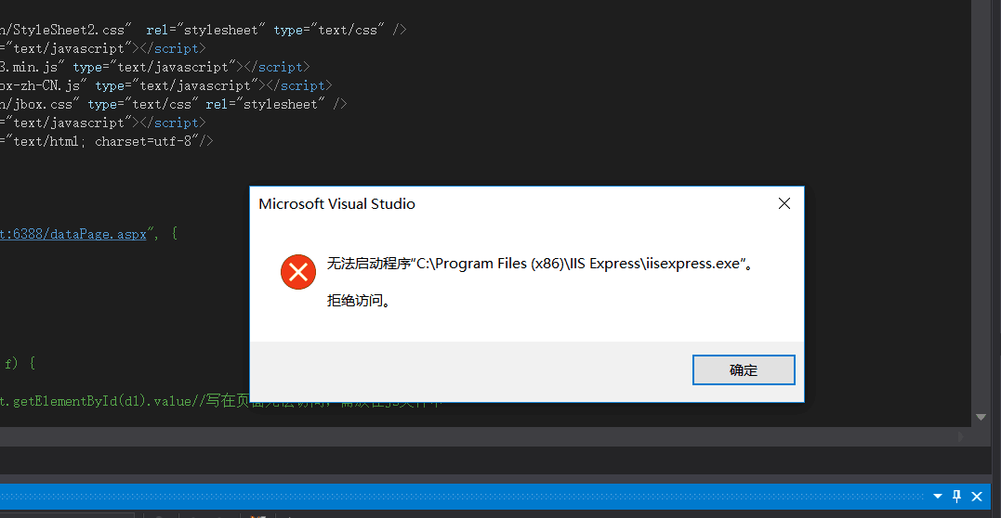Close the bottom docked panel
This screenshot has width=1001, height=518.
[977, 496]
